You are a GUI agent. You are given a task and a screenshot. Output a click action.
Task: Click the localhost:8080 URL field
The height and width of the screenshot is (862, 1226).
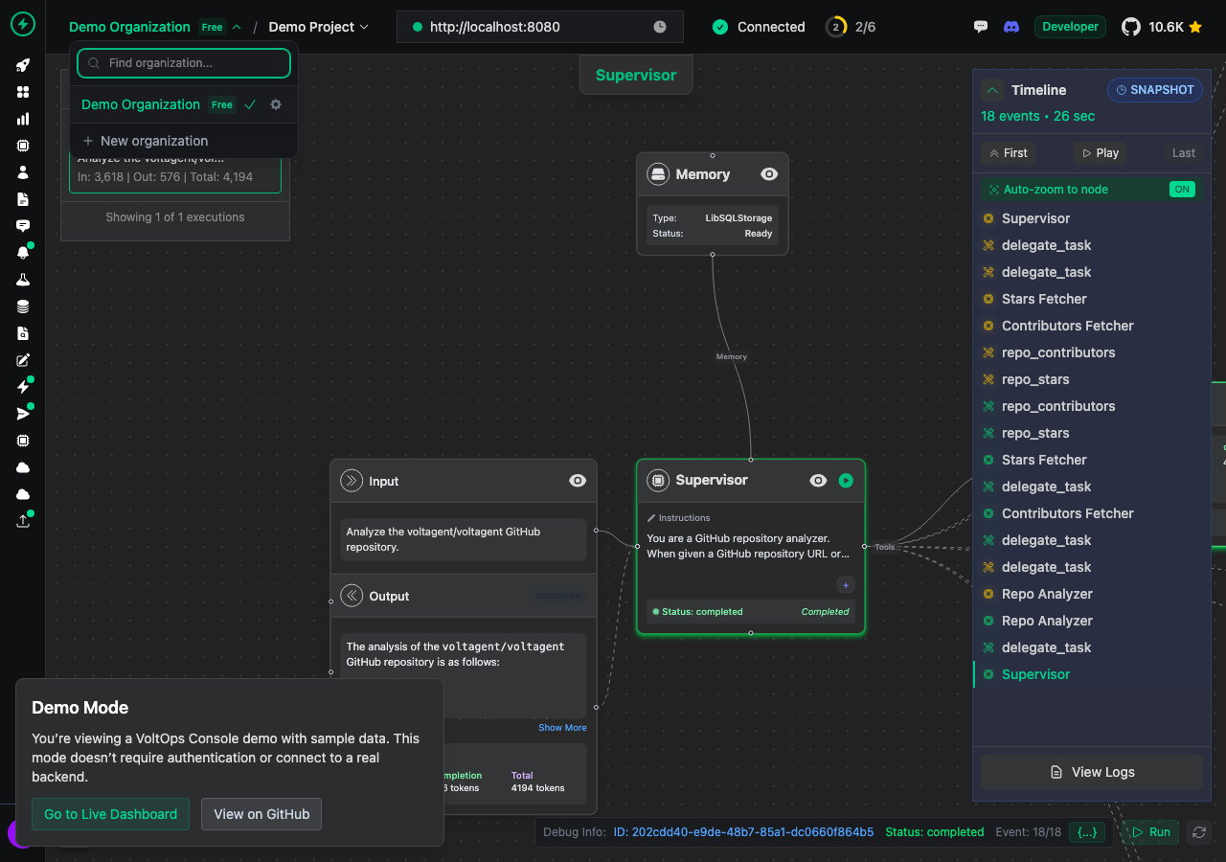coord(540,27)
